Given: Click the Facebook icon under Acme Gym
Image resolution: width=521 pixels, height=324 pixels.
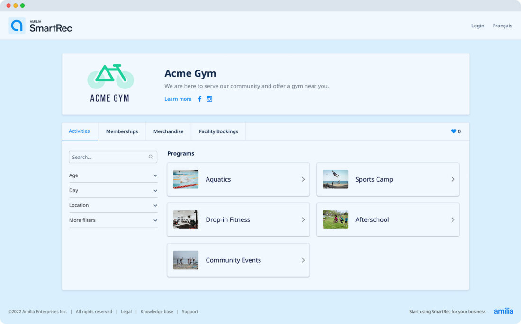Looking at the screenshot, I should click(199, 99).
